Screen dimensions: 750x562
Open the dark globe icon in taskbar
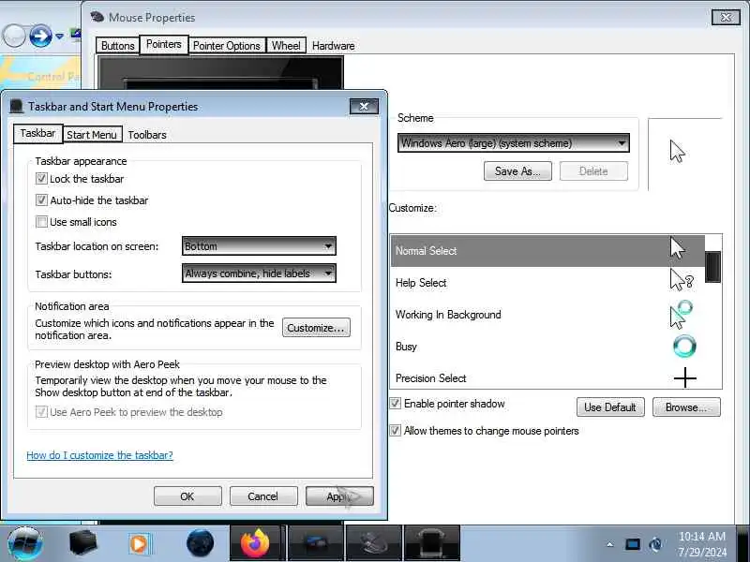(200, 543)
